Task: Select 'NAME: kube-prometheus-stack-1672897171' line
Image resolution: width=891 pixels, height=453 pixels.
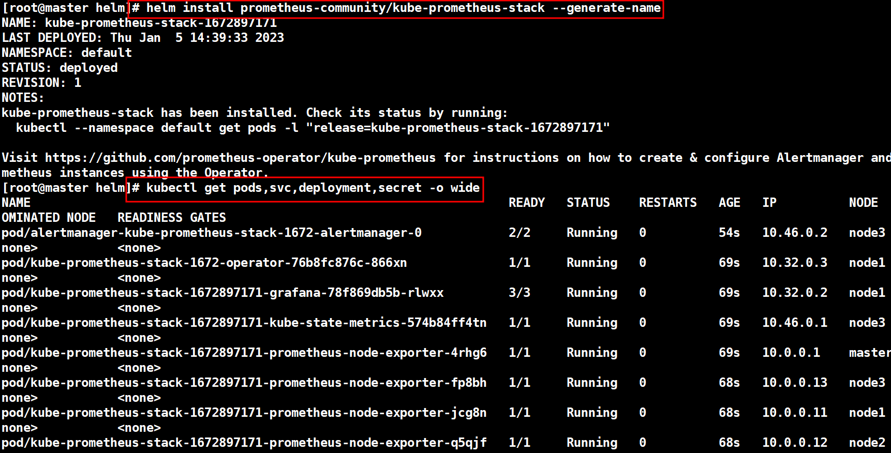Action: 139,23
